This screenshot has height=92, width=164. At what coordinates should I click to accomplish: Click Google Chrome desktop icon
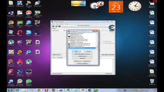point(11,24)
